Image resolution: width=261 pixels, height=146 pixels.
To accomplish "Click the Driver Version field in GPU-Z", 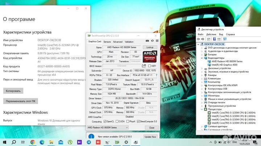I will pos(130,98).
